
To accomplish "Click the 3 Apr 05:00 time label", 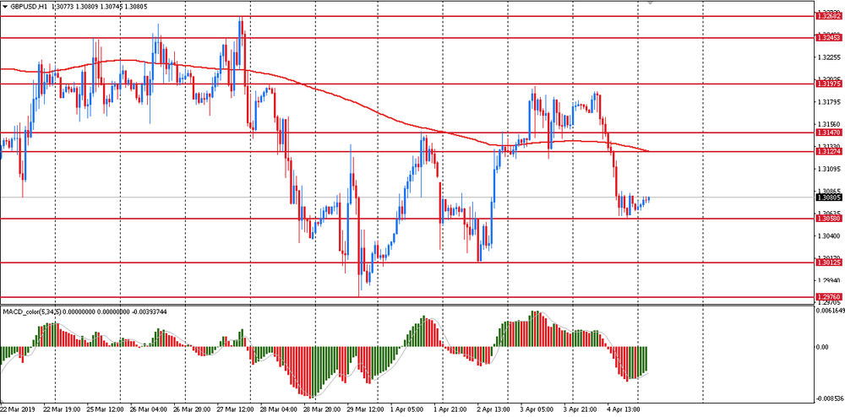I will (x=537, y=409).
